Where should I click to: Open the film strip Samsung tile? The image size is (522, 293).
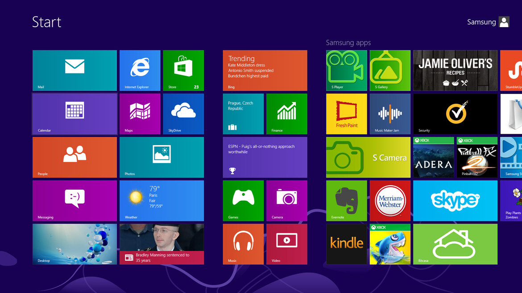point(511,157)
